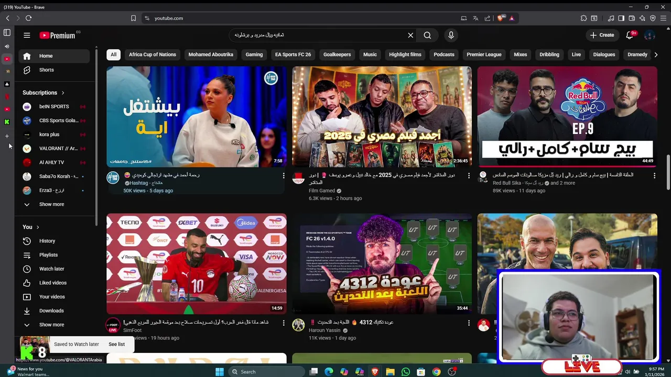Start voice search with the microphone
Image resolution: width=671 pixels, height=377 pixels.
(x=451, y=35)
